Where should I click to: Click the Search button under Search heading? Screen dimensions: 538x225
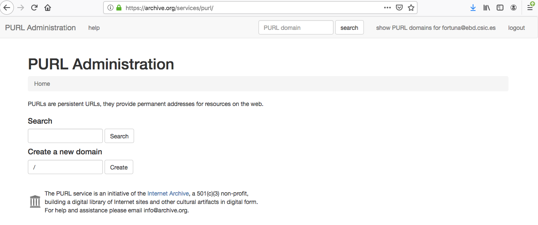119,136
